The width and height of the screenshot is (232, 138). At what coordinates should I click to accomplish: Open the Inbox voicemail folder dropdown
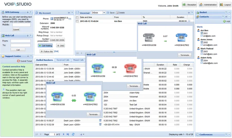(104, 12)
